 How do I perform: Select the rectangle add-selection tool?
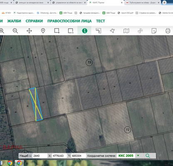pyautogui.click(x=57, y=31)
